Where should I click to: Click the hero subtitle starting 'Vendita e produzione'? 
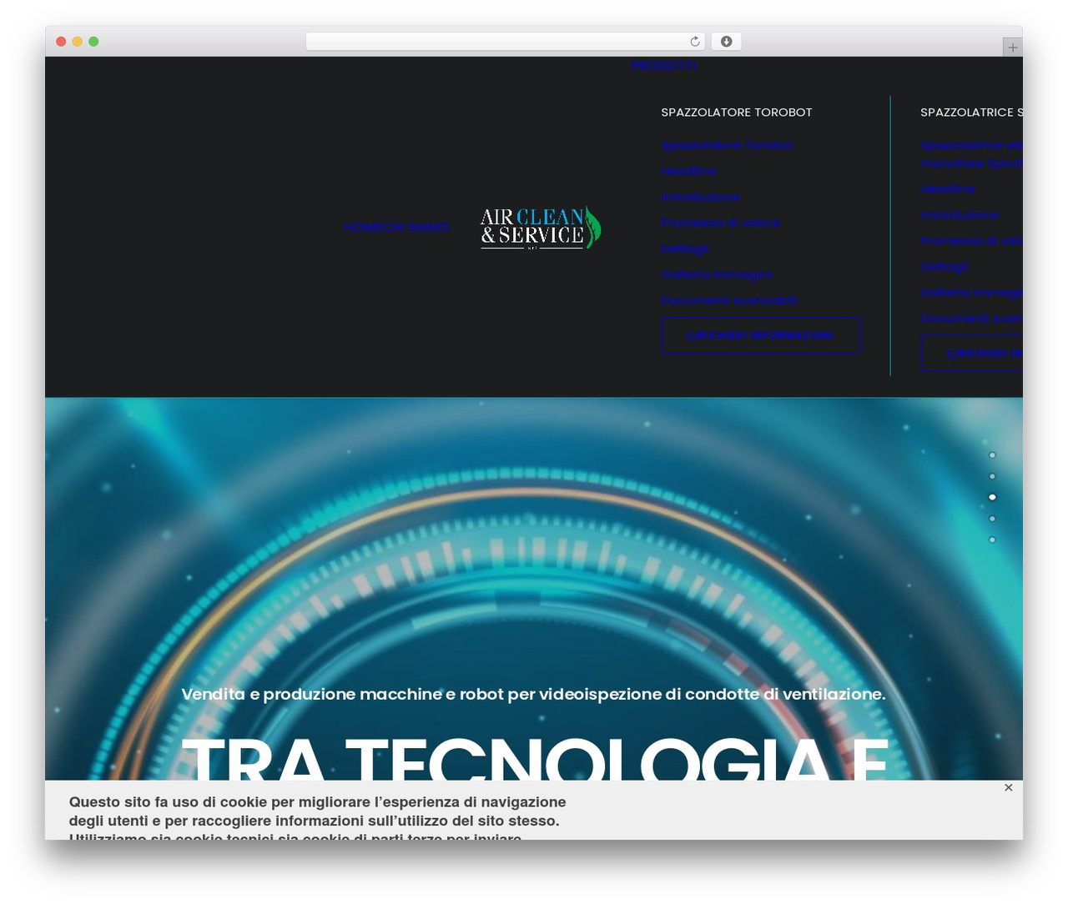click(533, 694)
